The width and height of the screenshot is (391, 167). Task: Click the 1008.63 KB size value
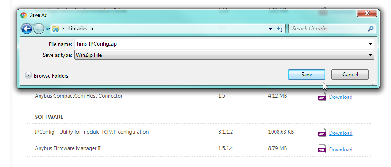[x=281, y=132]
